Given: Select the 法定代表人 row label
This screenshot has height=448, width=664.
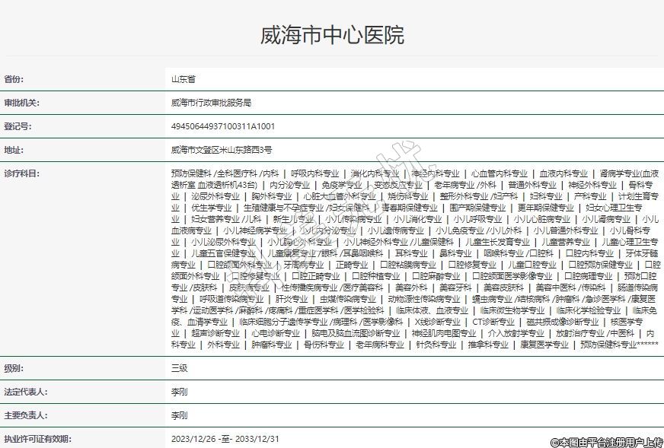Looking at the screenshot, I should pyautogui.click(x=25, y=392).
